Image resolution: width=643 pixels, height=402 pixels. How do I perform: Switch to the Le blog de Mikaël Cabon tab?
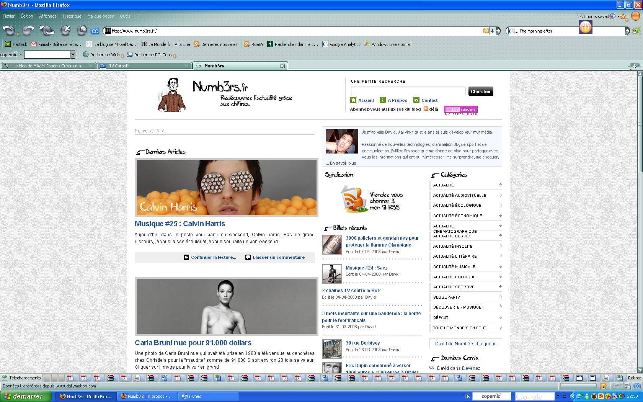48,66
